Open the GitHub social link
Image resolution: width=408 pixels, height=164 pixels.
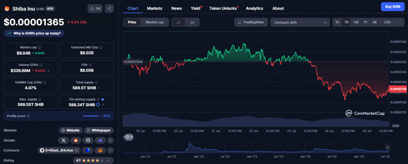click(x=88, y=141)
